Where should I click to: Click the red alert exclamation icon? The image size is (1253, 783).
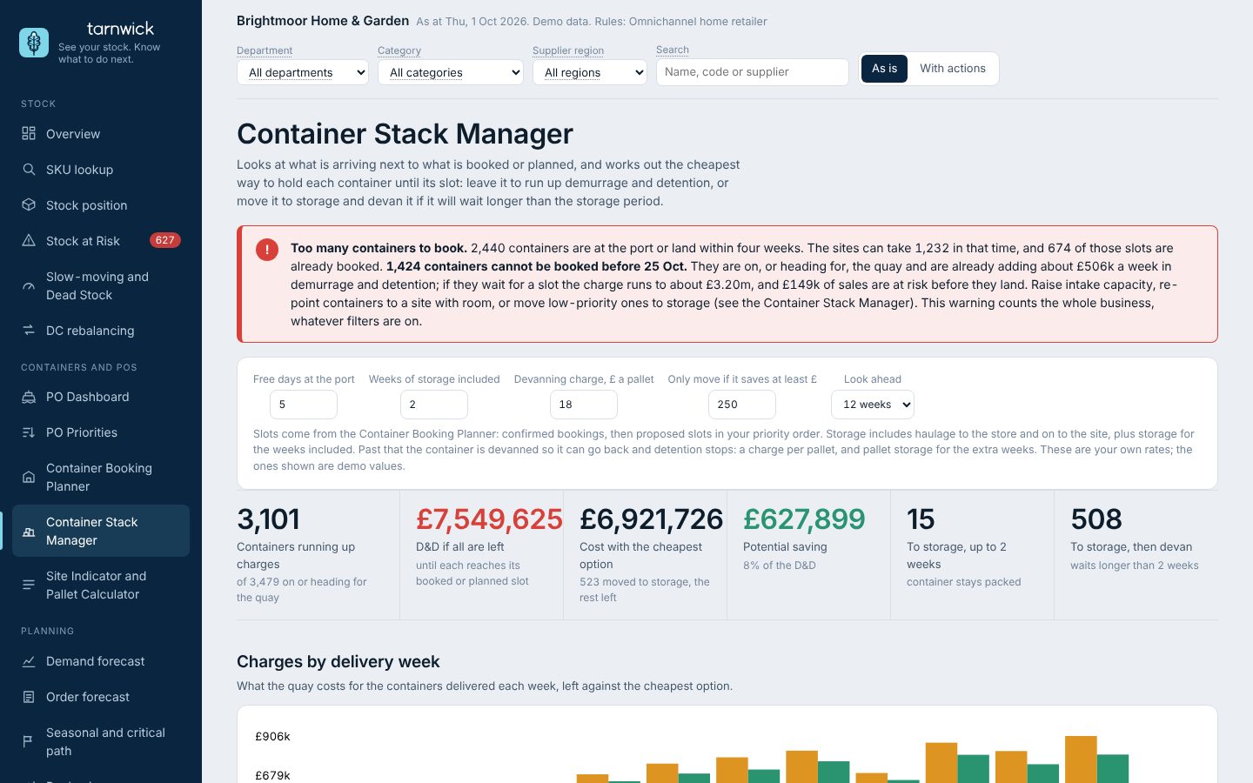click(267, 250)
